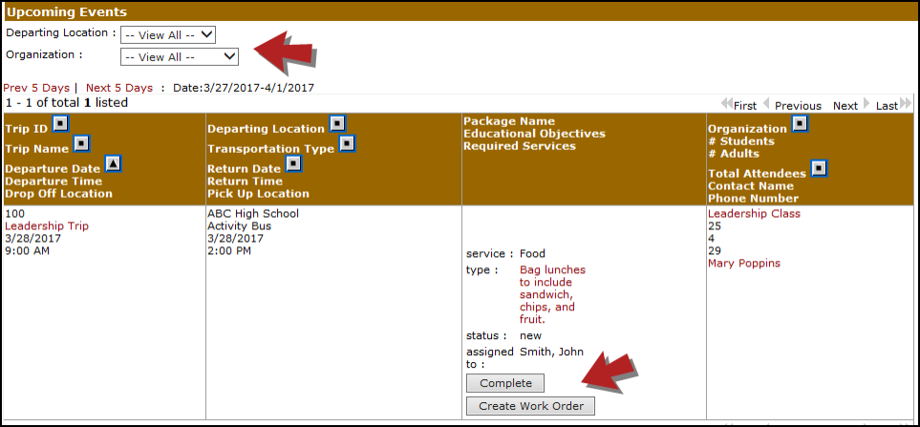Toggle Departure Date ascending sort arrow
This screenshot has width=920, height=427.
(x=113, y=163)
